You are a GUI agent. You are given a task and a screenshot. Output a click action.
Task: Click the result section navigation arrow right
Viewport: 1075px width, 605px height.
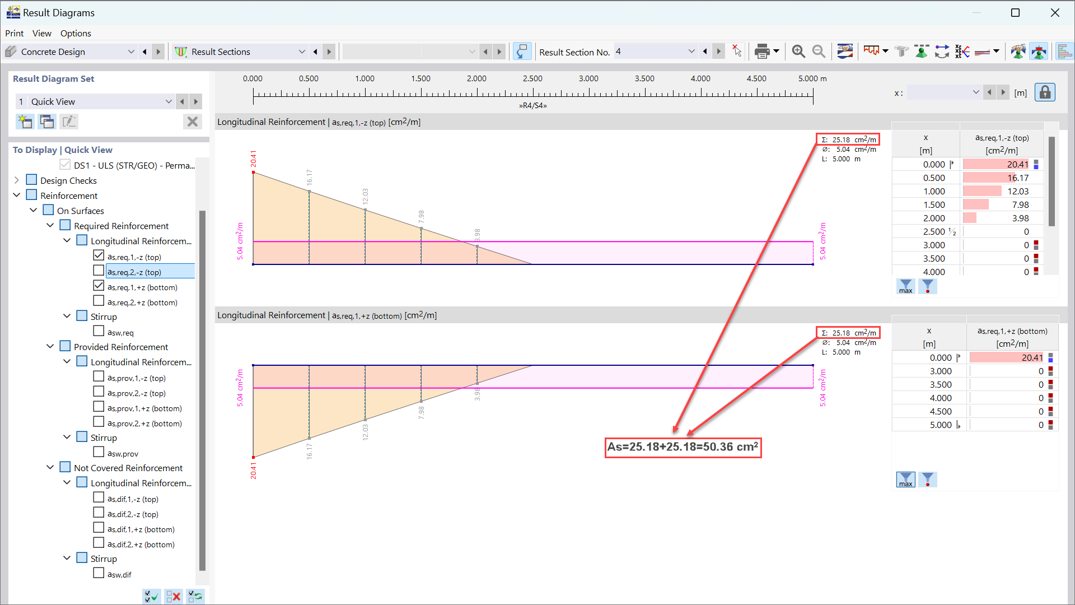tap(716, 52)
